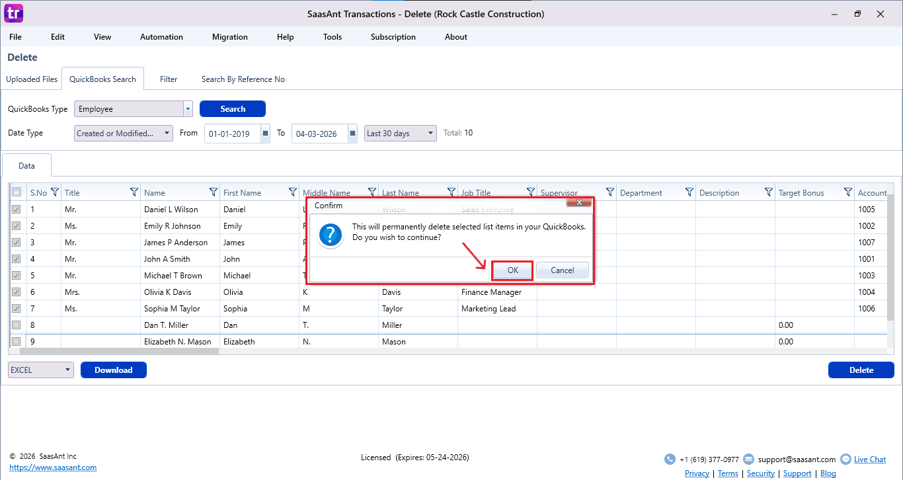Click the Live Chat bubble icon
Screen dimensions: 903x480
pos(845,460)
